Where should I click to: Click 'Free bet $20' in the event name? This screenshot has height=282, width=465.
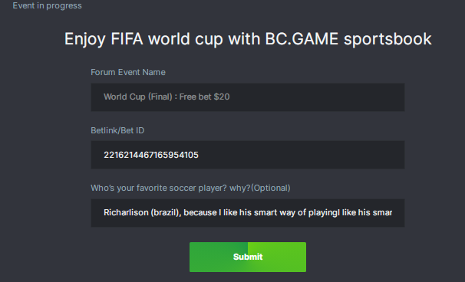pos(204,97)
